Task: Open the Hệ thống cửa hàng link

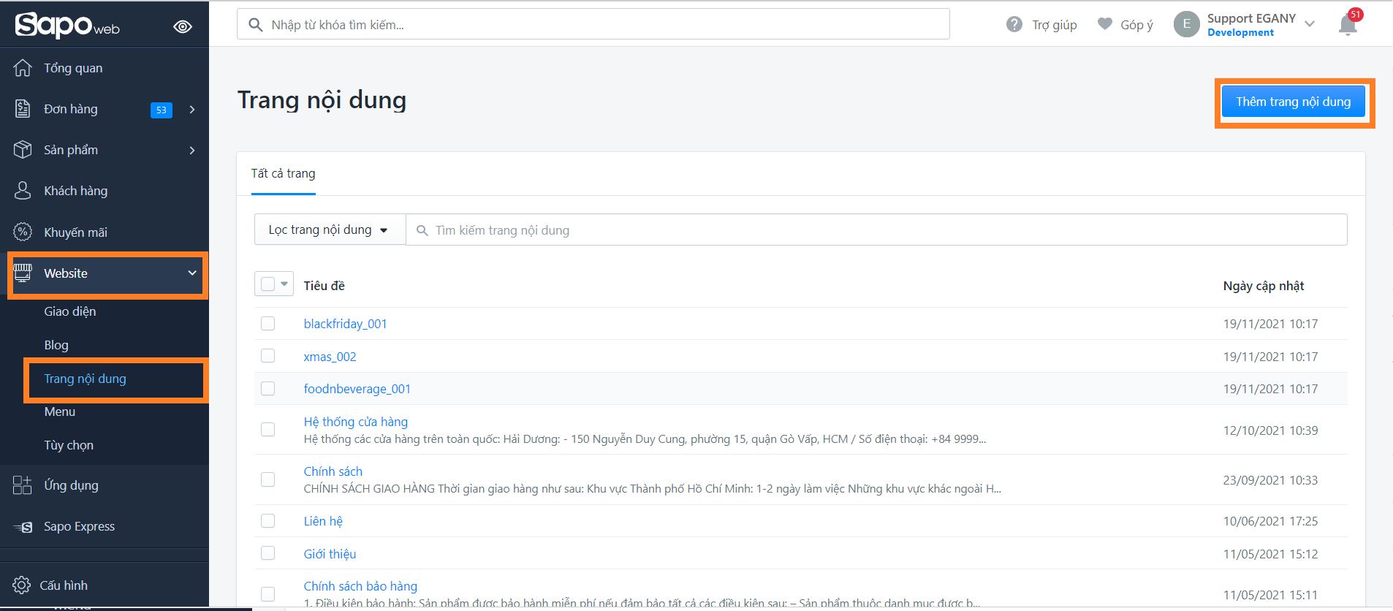Action: (355, 422)
